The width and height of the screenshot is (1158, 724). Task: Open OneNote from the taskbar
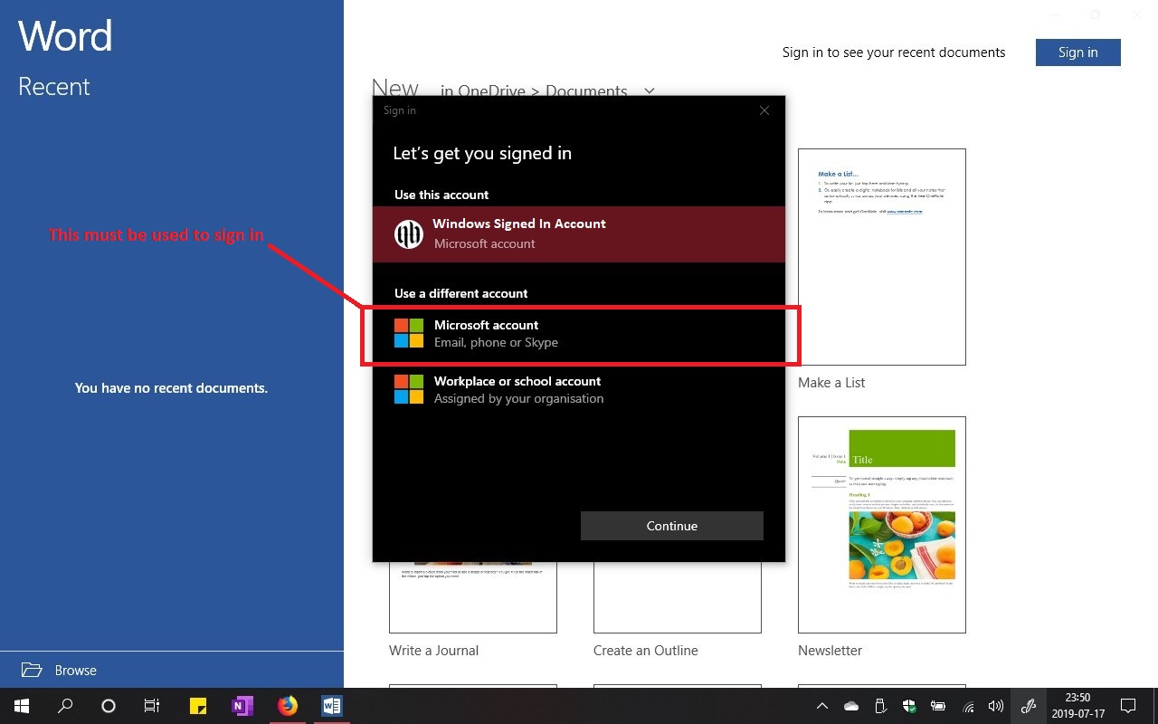click(242, 706)
